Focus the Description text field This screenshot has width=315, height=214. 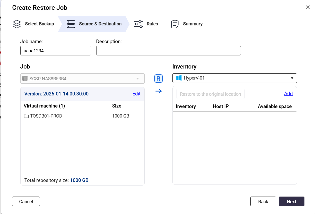(x=168, y=51)
